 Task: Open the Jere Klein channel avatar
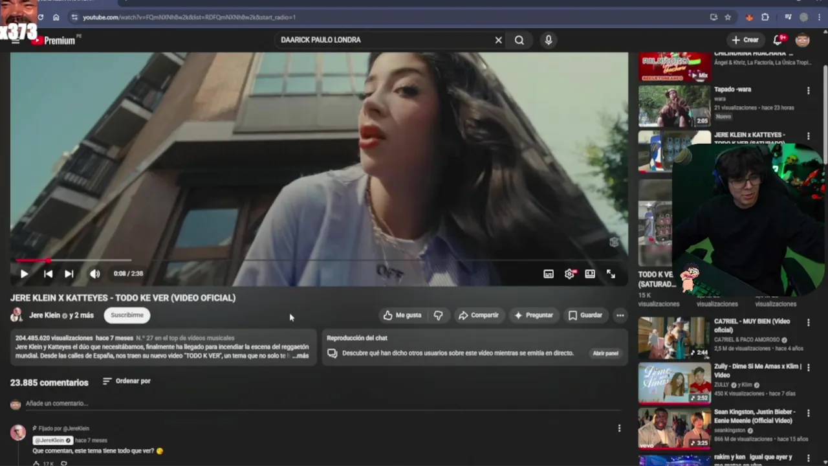click(17, 315)
